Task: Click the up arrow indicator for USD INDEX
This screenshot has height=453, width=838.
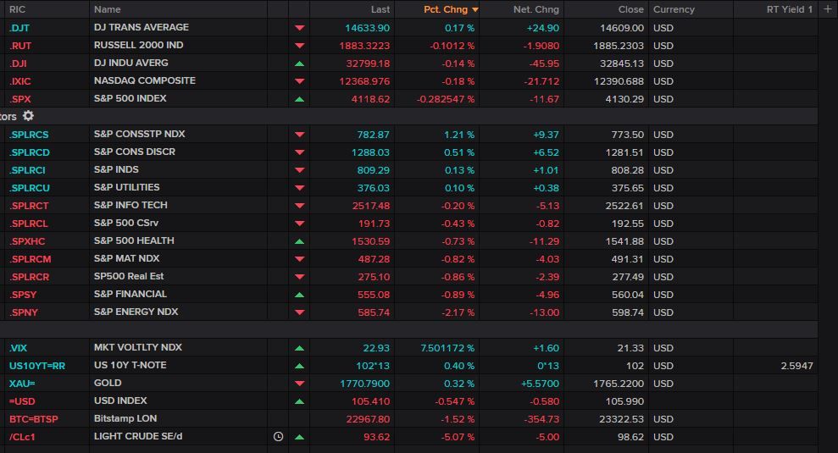Action: tap(299, 401)
